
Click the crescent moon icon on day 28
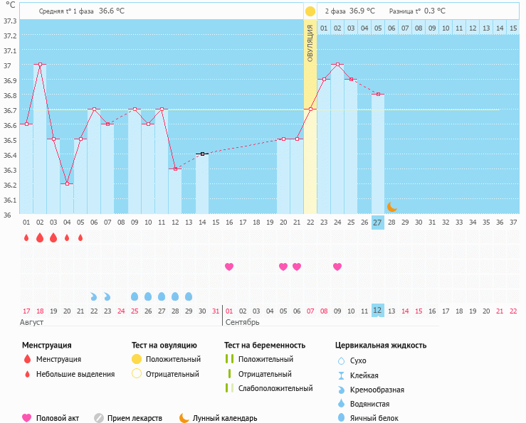coord(391,206)
